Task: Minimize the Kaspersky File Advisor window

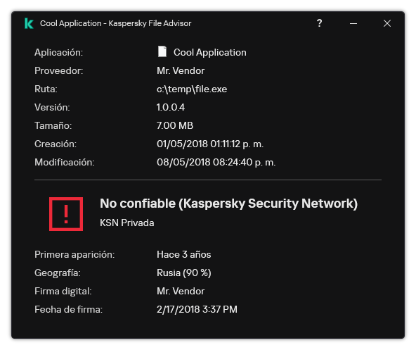Action: 353,24
